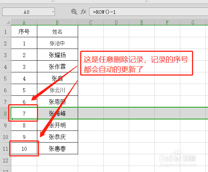Screen dimensions: 208x172
Task: Select cell A6 with number 5
Action: click(x=24, y=90)
